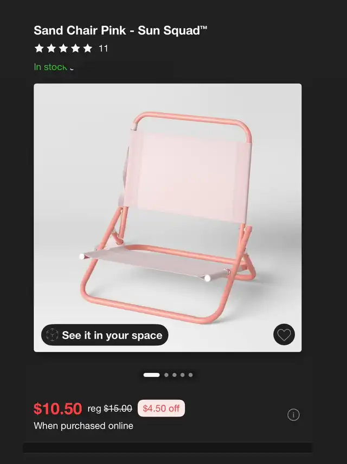Click the $10.50 sale price
Image resolution: width=347 pixels, height=464 pixels.
(x=57, y=409)
